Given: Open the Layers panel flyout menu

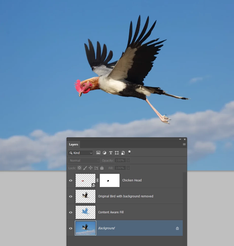Looking at the screenshot, I should point(184,144).
